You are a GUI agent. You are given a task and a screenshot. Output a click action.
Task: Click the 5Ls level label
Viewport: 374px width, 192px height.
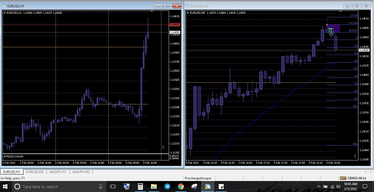356,68
